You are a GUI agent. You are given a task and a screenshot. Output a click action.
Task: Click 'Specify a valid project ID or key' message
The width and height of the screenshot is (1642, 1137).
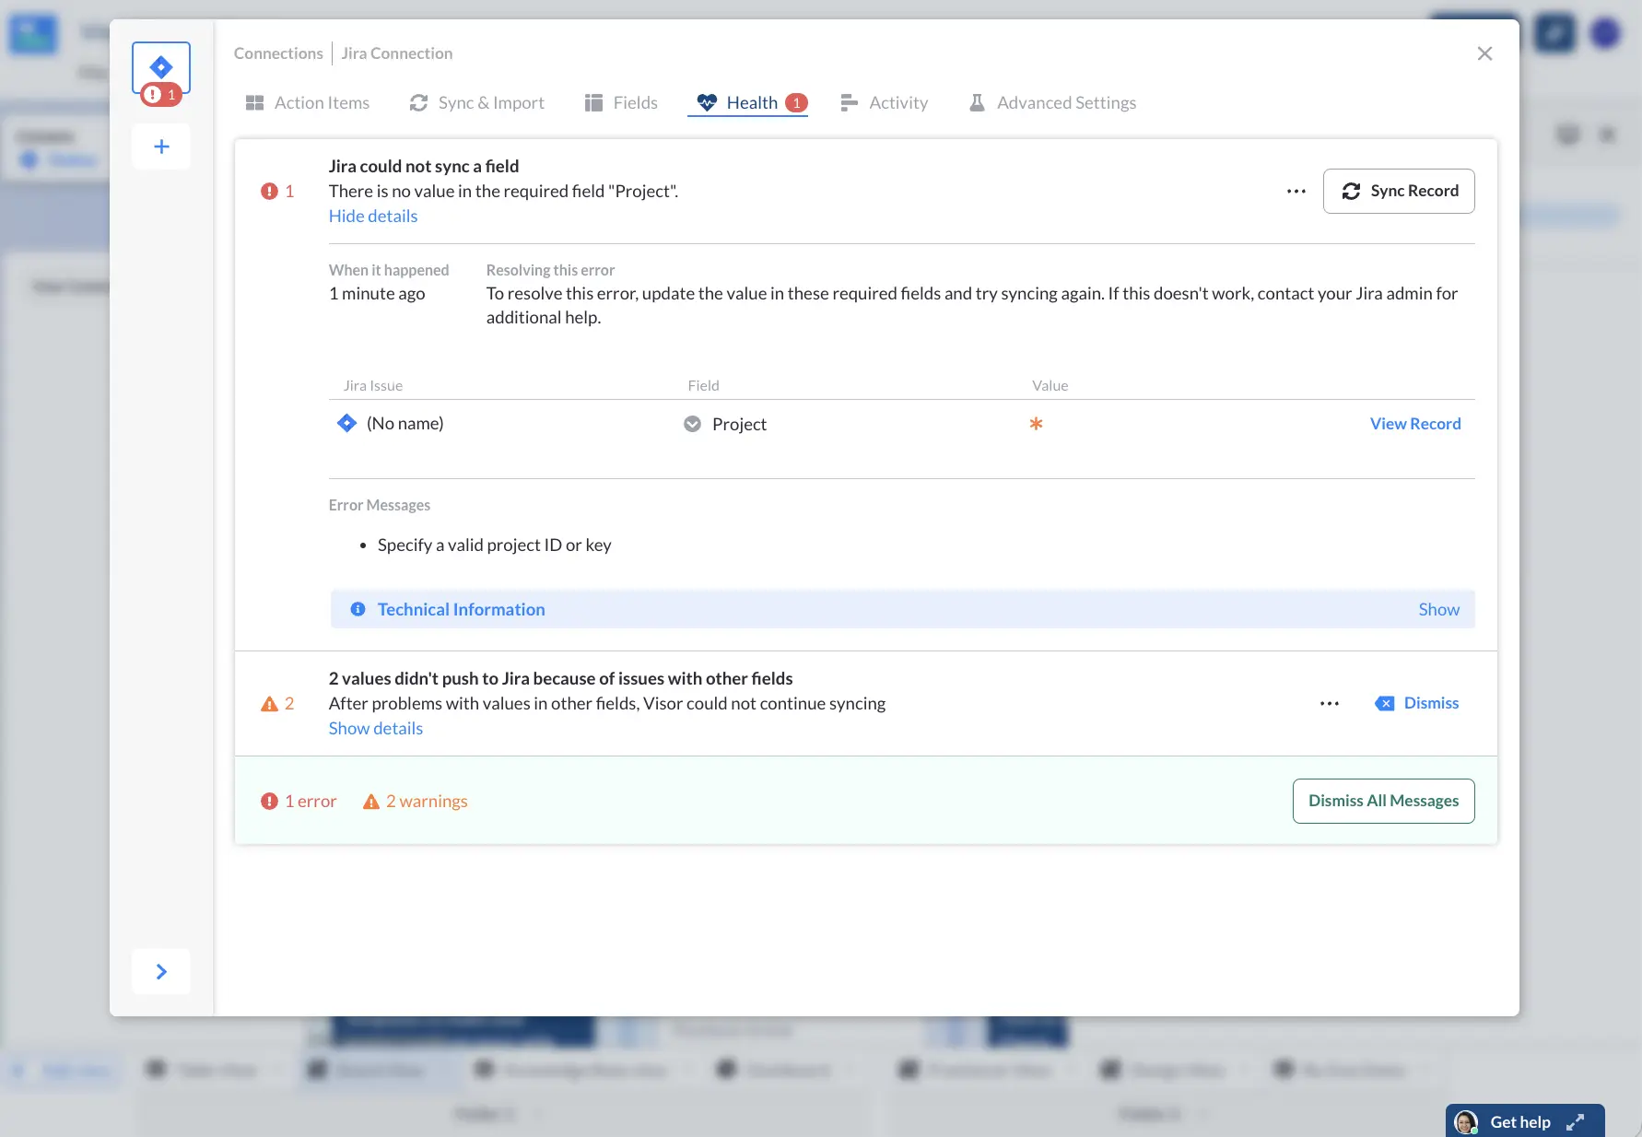click(x=495, y=545)
